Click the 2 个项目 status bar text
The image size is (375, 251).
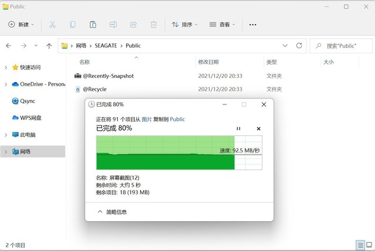click(x=15, y=245)
